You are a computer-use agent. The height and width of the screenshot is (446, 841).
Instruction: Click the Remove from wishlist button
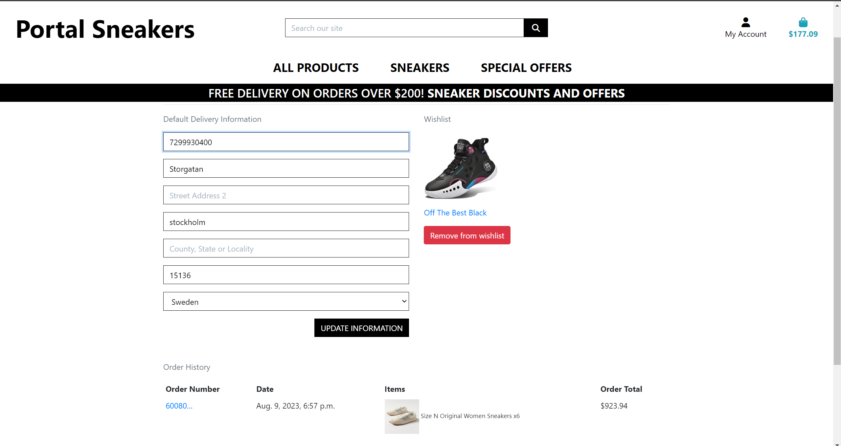467,235
